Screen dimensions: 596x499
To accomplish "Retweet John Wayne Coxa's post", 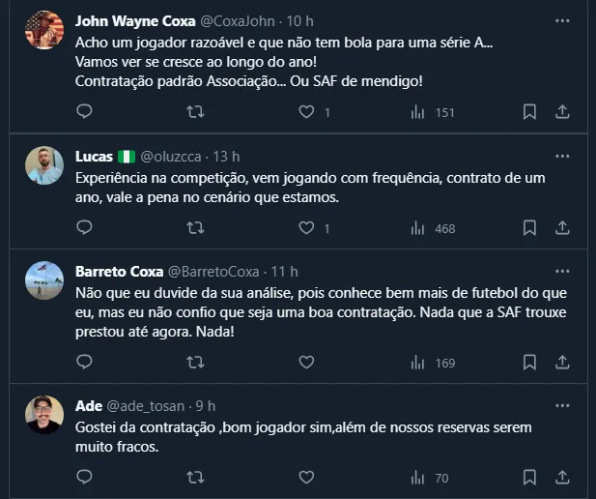I will 194,112.
